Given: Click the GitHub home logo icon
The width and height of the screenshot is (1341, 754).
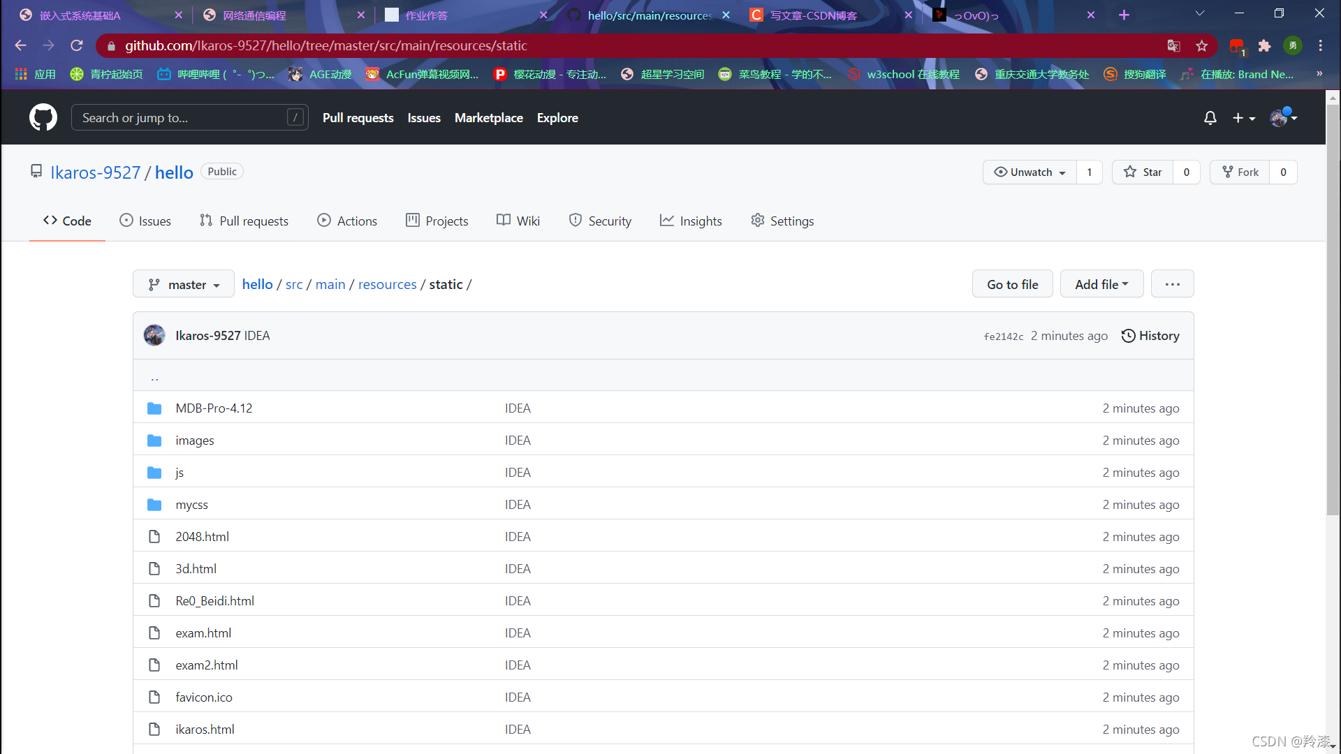Looking at the screenshot, I should [43, 117].
